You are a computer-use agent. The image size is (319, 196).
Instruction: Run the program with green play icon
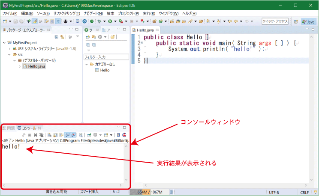point(110,21)
